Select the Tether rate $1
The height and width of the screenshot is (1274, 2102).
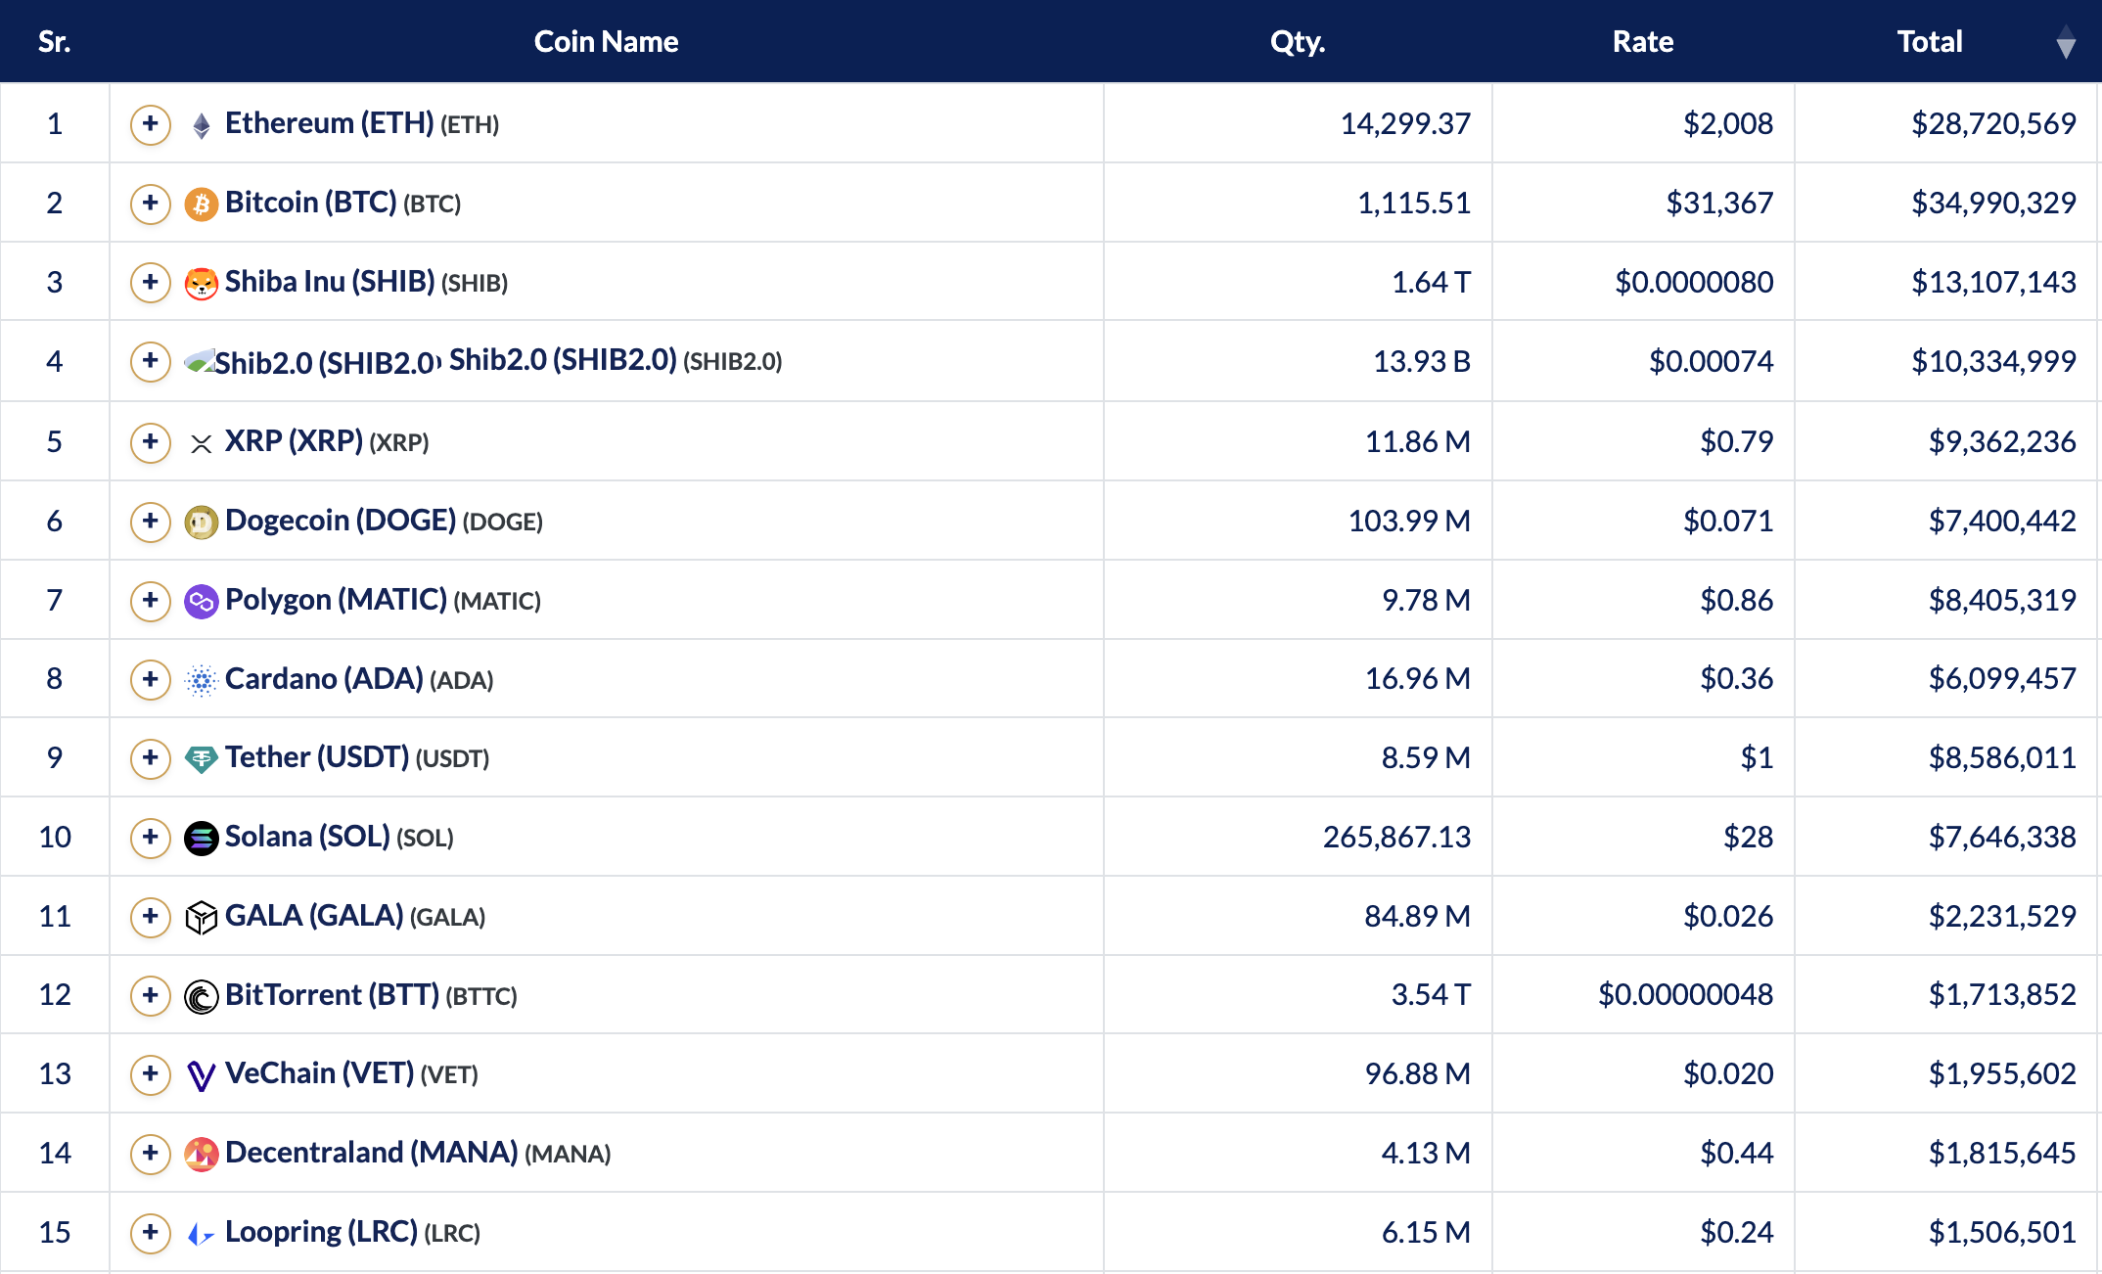click(x=1757, y=758)
